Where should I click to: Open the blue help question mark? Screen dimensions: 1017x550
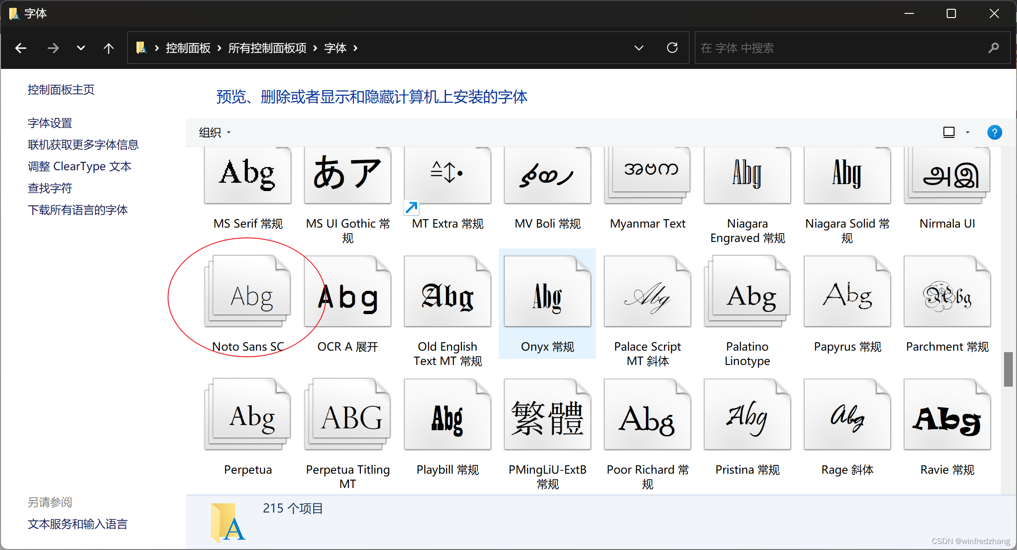(994, 132)
